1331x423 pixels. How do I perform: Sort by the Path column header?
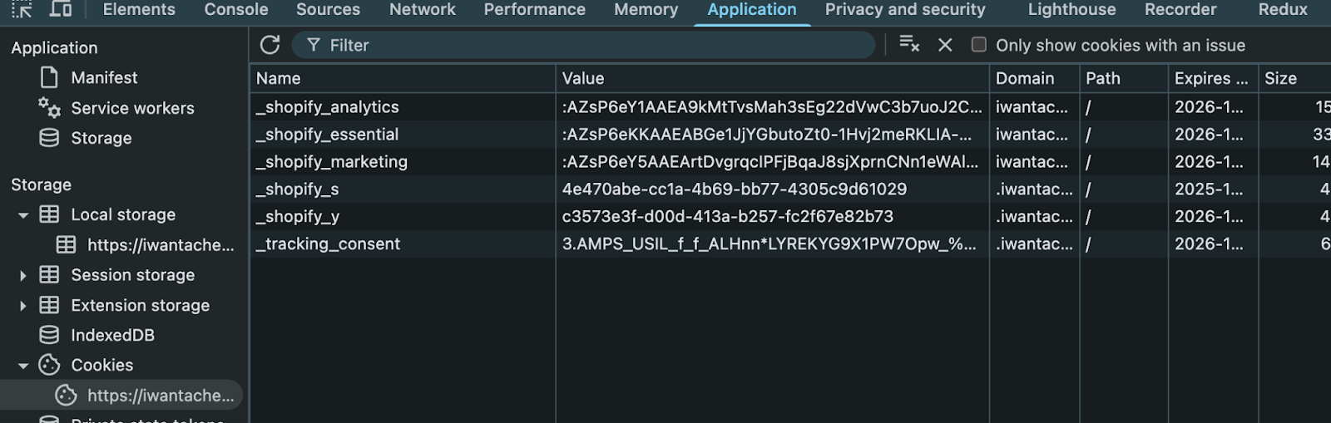(1124, 78)
